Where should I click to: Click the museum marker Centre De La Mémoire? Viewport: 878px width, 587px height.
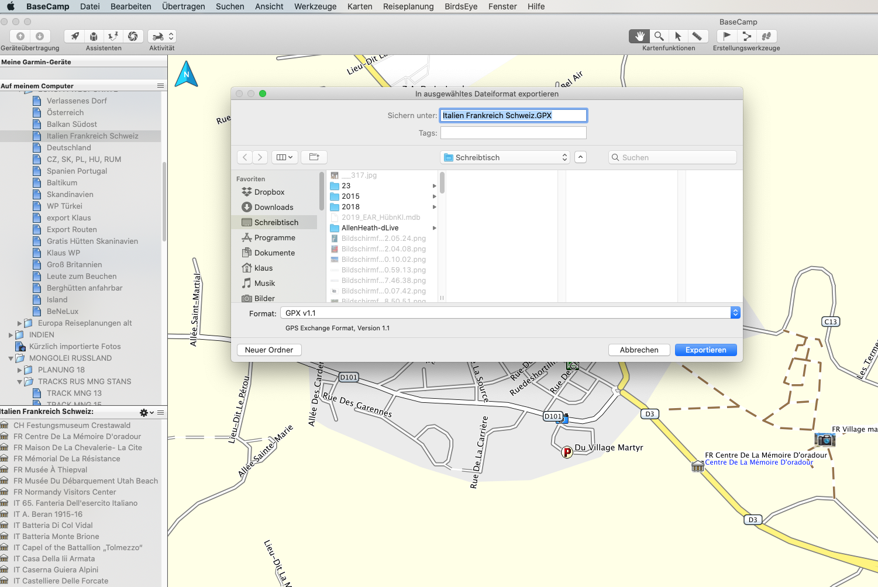[697, 467]
